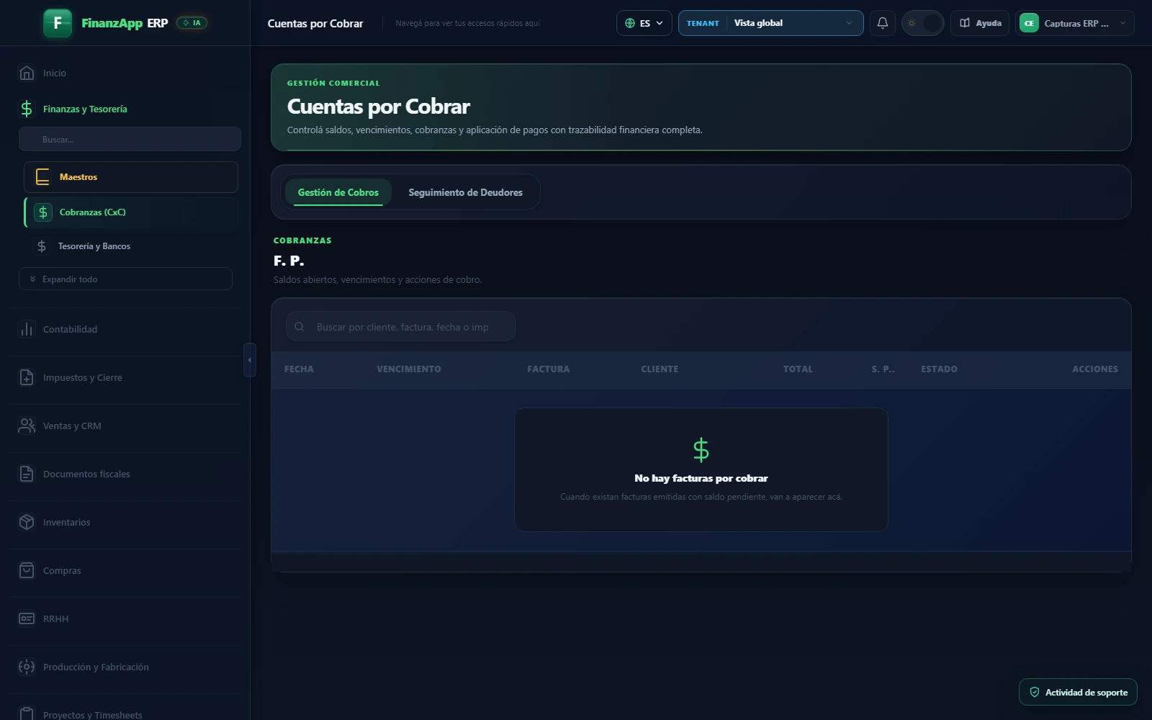This screenshot has width=1152, height=720.
Task: Open Inventarios box icon in sidebar
Action: tap(27, 522)
